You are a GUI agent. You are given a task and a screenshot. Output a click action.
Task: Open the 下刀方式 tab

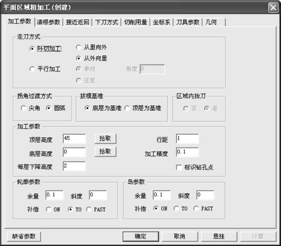point(107,22)
